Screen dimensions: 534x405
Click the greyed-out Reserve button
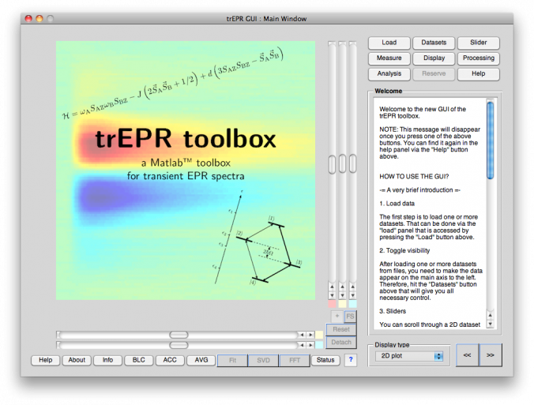[x=434, y=74]
